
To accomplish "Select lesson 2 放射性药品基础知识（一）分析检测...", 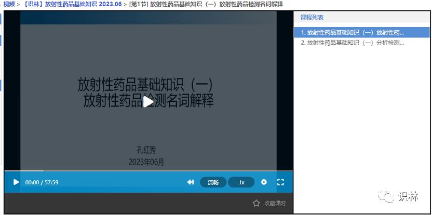I will (x=361, y=43).
